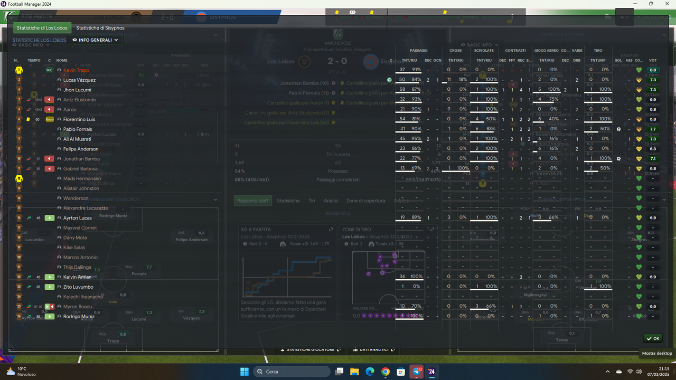
Task: Open File Explorer from the taskbar
Action: coord(354,372)
